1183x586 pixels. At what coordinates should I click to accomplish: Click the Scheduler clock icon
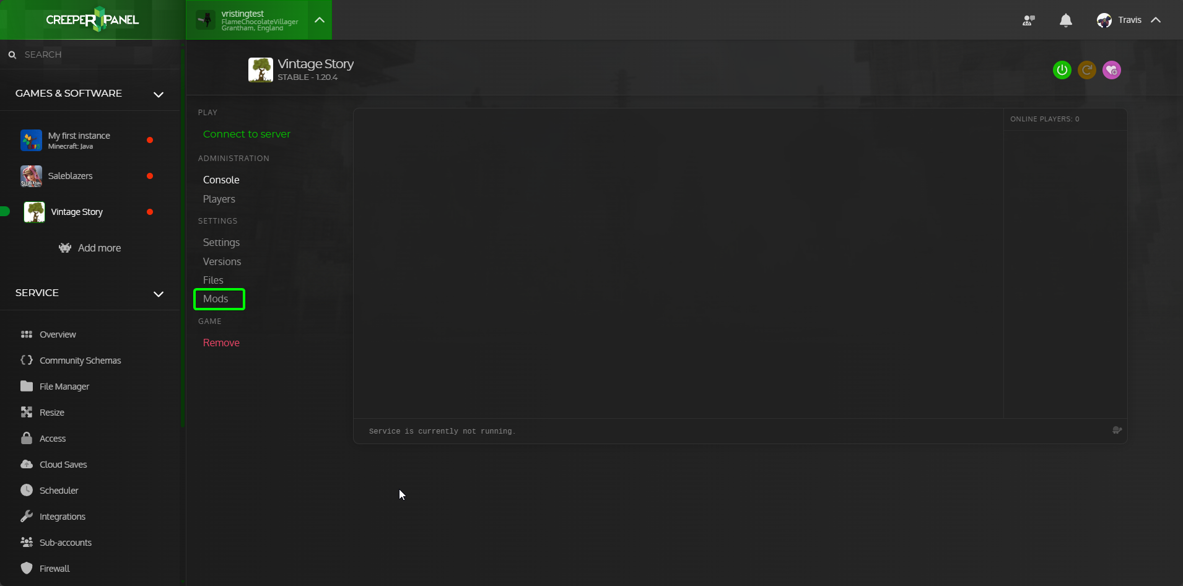pos(27,490)
